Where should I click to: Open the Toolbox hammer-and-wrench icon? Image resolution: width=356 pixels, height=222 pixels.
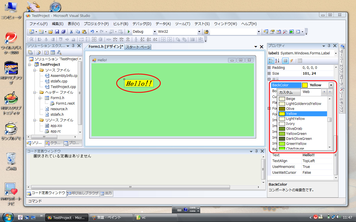pyautogui.click(x=285, y=32)
